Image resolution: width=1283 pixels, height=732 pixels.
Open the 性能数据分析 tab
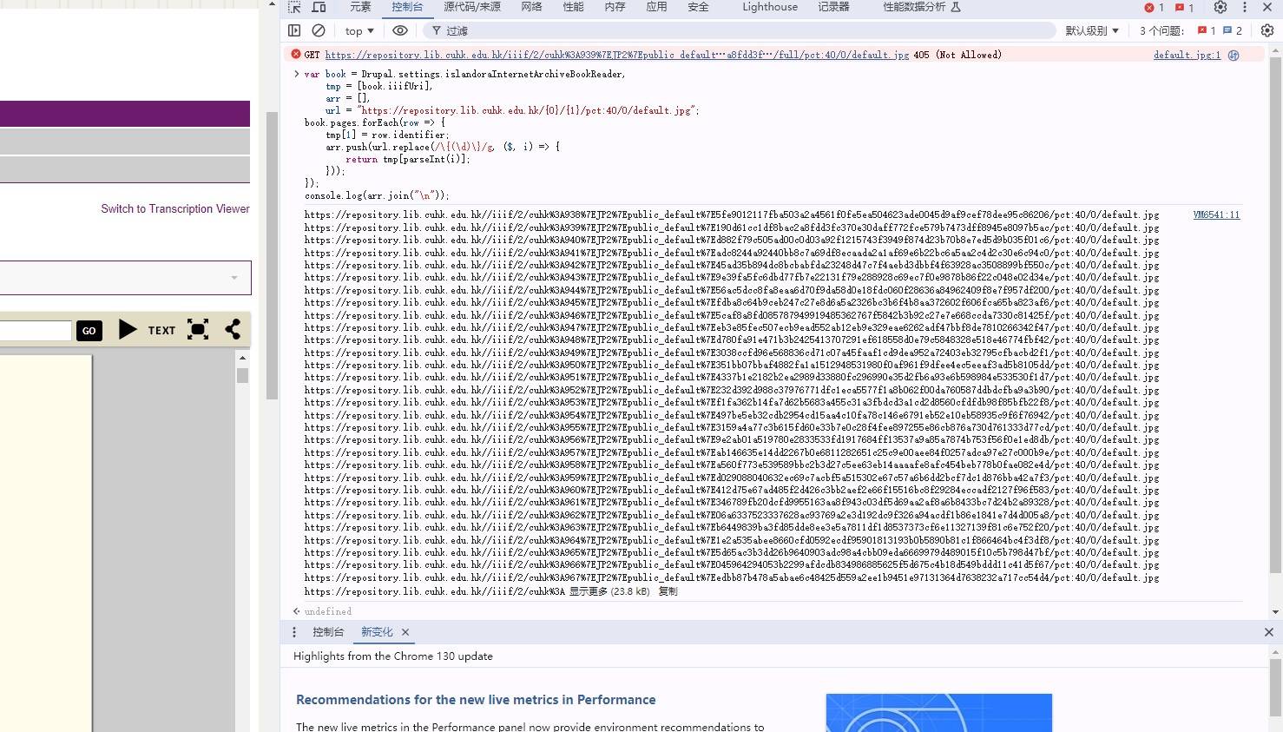click(x=921, y=7)
